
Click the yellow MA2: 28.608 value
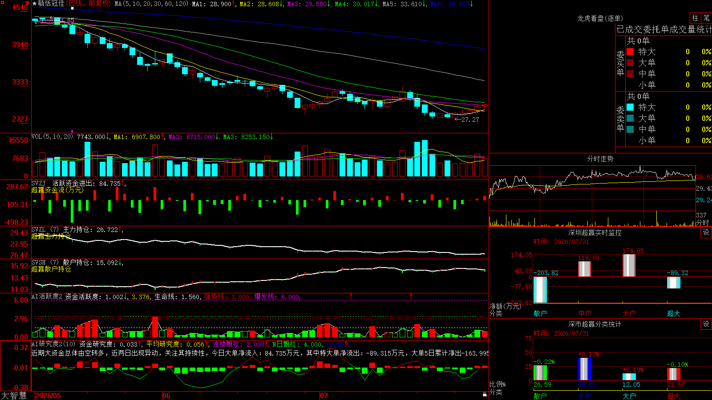[x=261, y=4]
